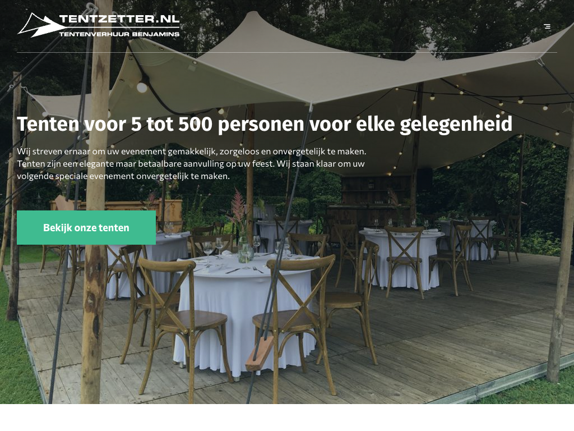Click the second round table on the right
The width and height of the screenshot is (574, 431).
402,256
